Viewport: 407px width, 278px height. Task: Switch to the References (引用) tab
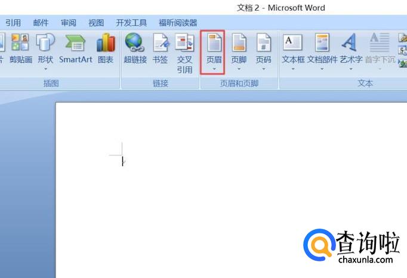coord(13,23)
